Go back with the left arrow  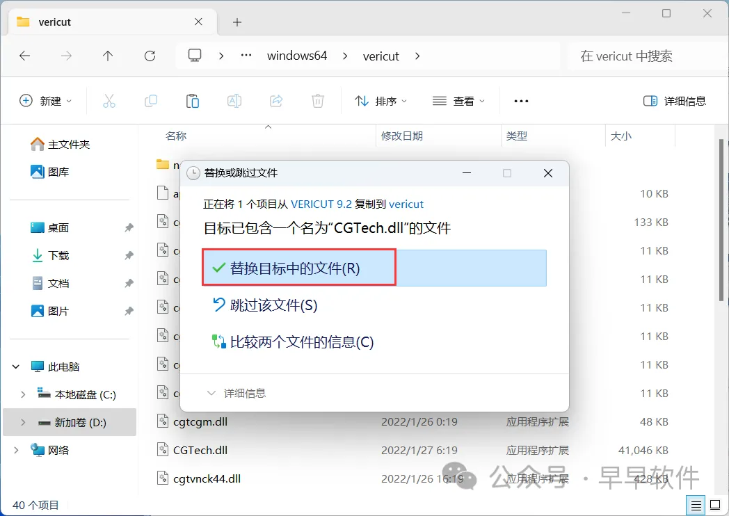point(24,56)
